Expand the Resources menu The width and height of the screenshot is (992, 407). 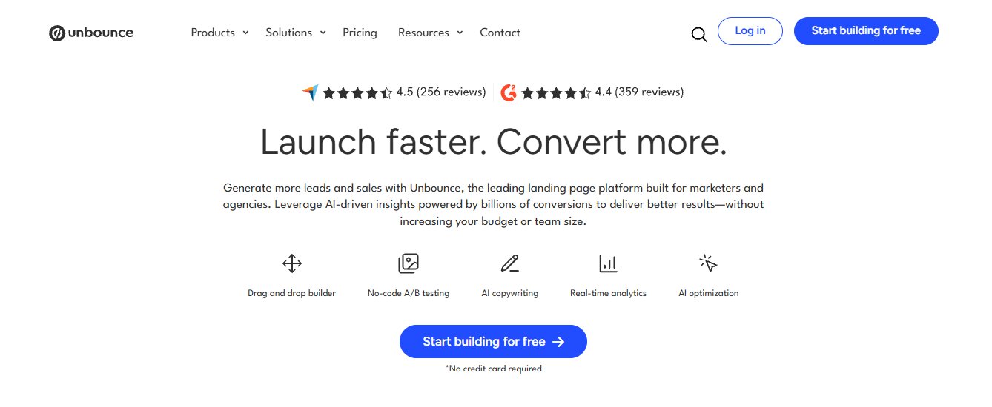point(430,33)
